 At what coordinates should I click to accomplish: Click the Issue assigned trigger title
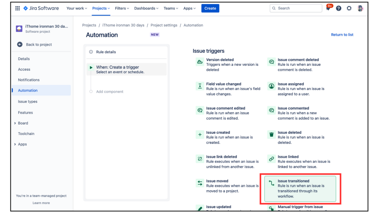[x=291, y=84]
